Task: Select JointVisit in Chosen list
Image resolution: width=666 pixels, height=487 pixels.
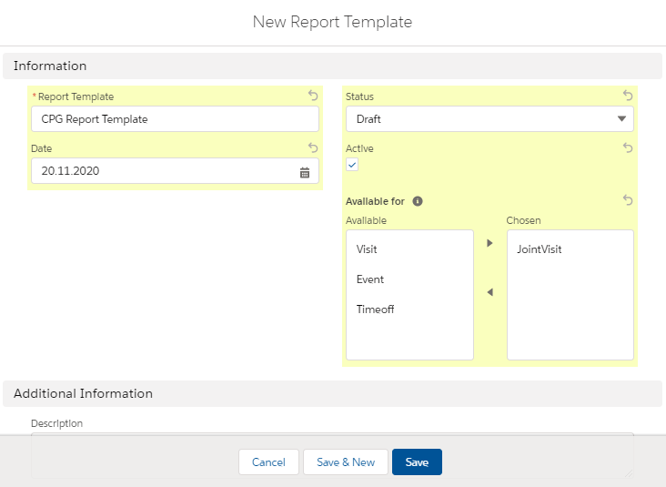Action: tap(570, 249)
